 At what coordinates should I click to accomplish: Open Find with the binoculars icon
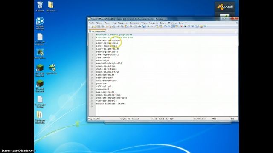pos(140,26)
